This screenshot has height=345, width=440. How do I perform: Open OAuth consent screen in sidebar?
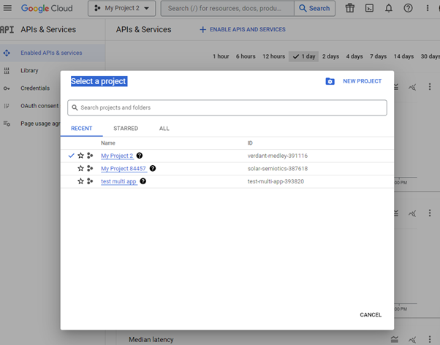coord(39,106)
